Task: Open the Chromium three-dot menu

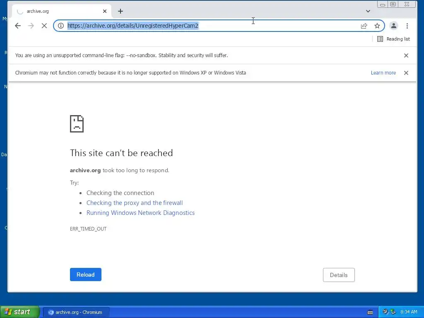Action: [407, 26]
